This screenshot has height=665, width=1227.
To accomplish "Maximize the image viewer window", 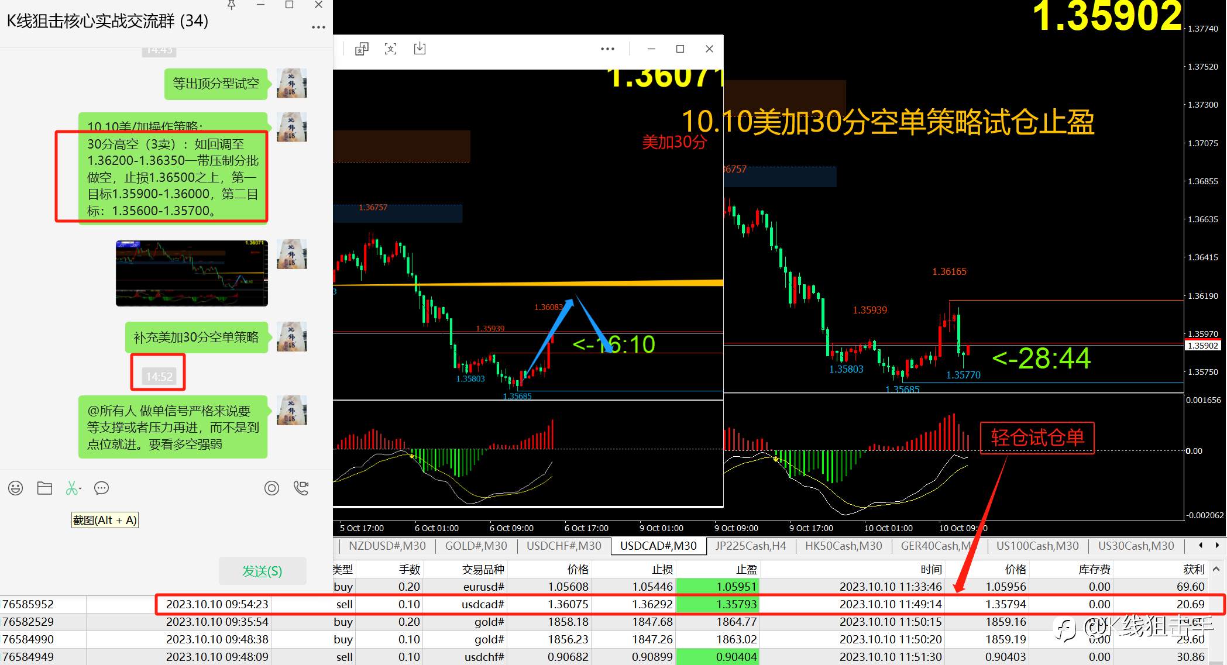I will pyautogui.click(x=680, y=49).
